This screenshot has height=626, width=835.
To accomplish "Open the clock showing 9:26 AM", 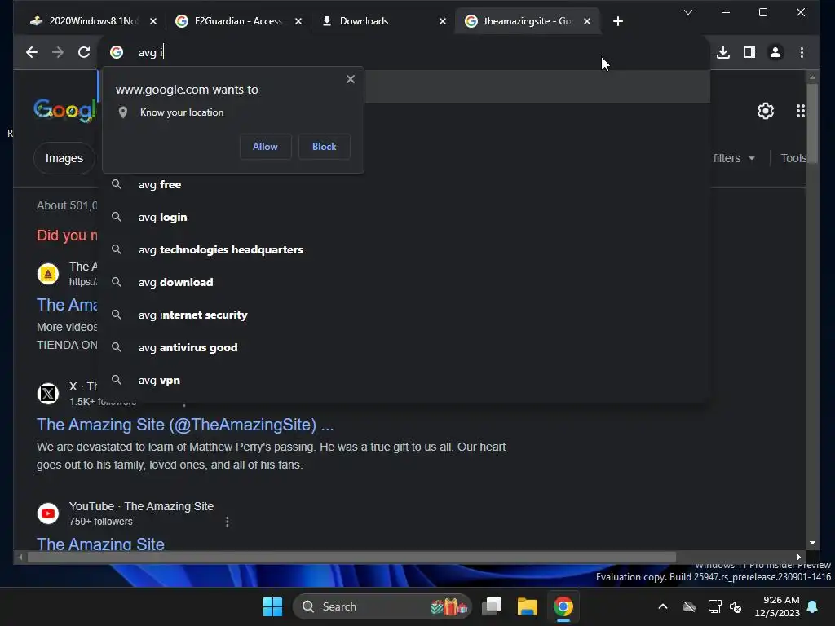I will coord(776,606).
